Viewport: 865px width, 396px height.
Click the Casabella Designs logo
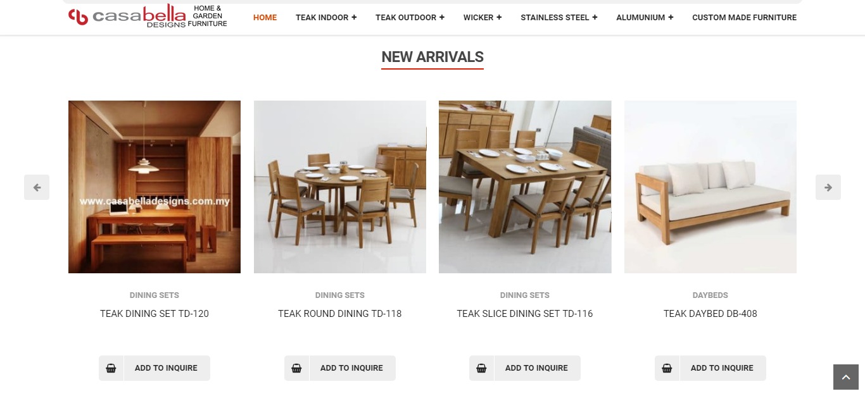click(148, 16)
